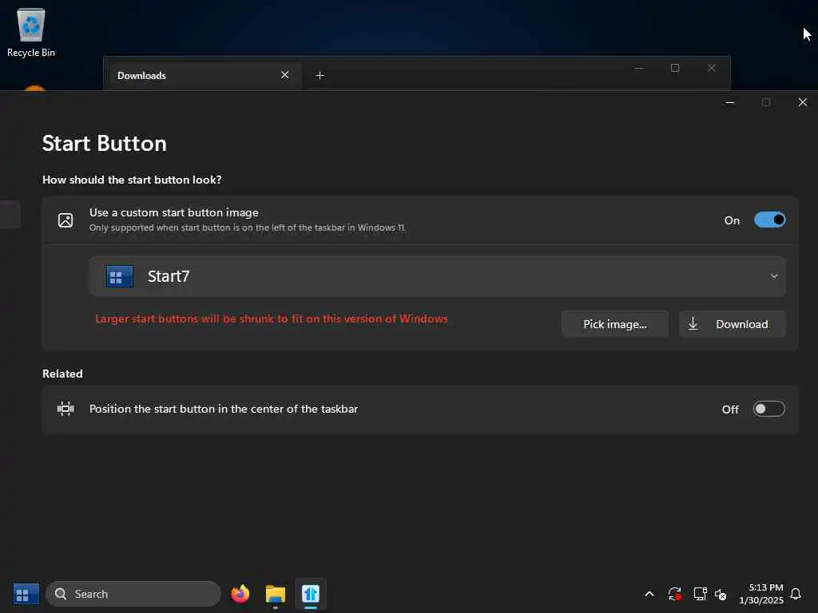Close the Downloads tab in File Explorer
This screenshot has width=818, height=613.
[x=285, y=75]
